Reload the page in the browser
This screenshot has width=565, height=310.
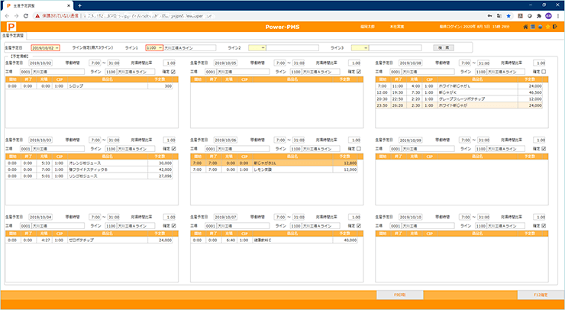click(26, 16)
